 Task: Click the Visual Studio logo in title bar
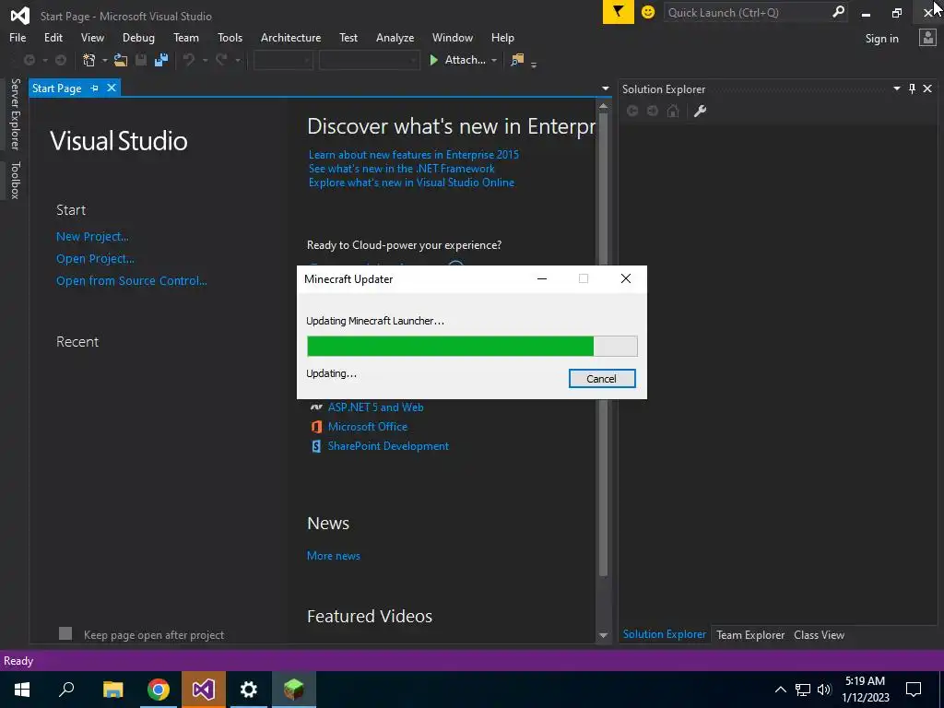pyautogui.click(x=20, y=16)
